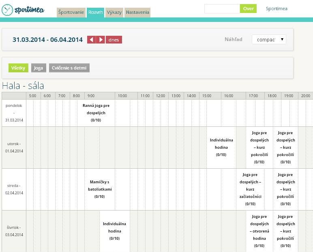Screen dimensions: 313x252
Task: Expand the Náhľad compact dropdown
Action: tap(269, 39)
